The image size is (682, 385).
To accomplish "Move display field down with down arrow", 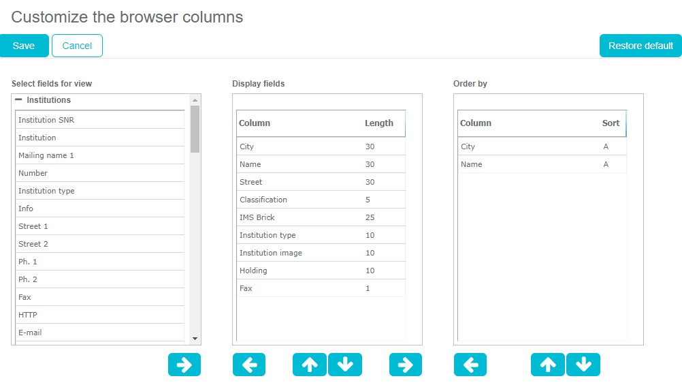I will click(345, 365).
